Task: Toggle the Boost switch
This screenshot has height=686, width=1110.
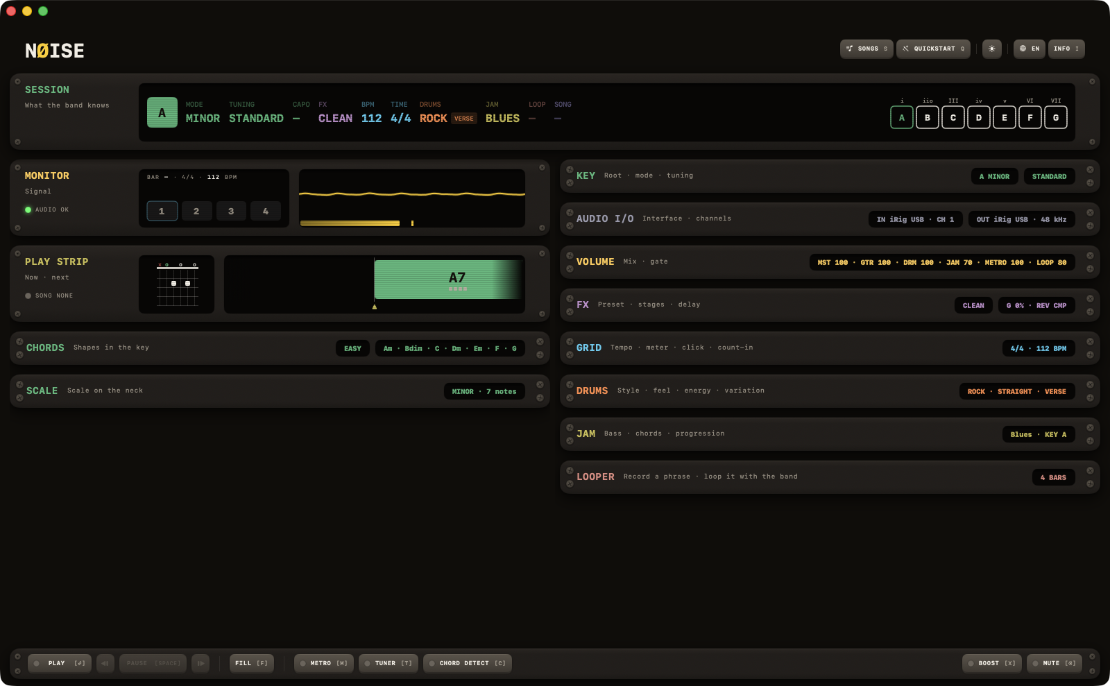Action: click(x=992, y=663)
